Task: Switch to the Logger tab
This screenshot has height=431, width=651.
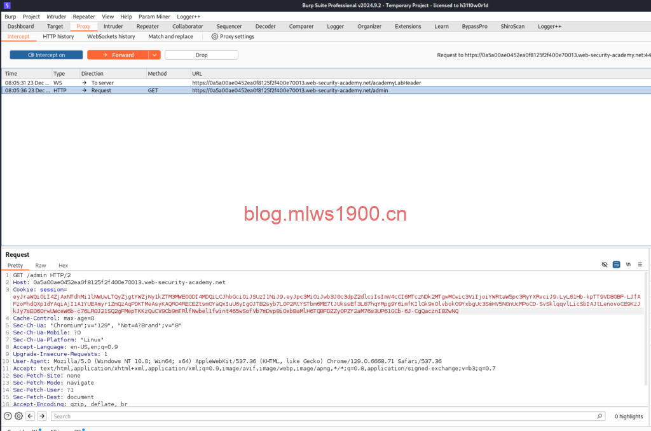Action: tap(335, 26)
